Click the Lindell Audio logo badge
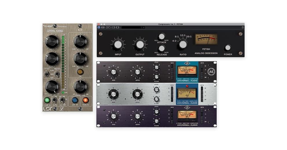The image size is (287, 150). [x=55, y=31]
